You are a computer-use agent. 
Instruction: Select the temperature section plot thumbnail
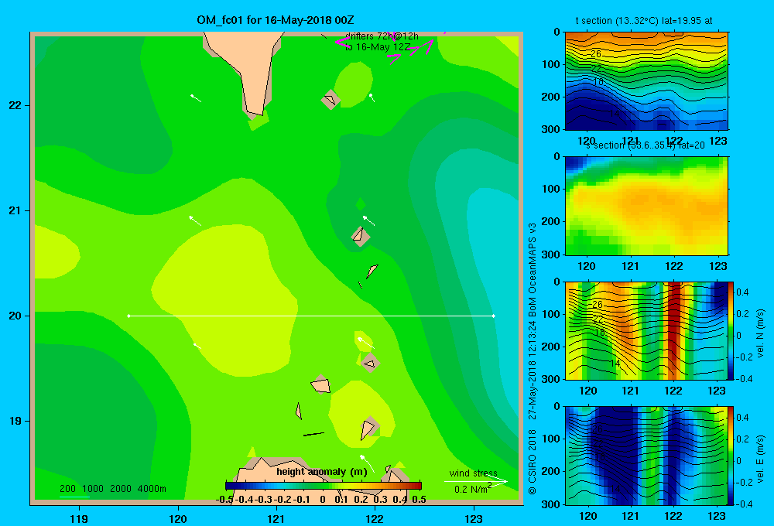[x=646, y=81]
